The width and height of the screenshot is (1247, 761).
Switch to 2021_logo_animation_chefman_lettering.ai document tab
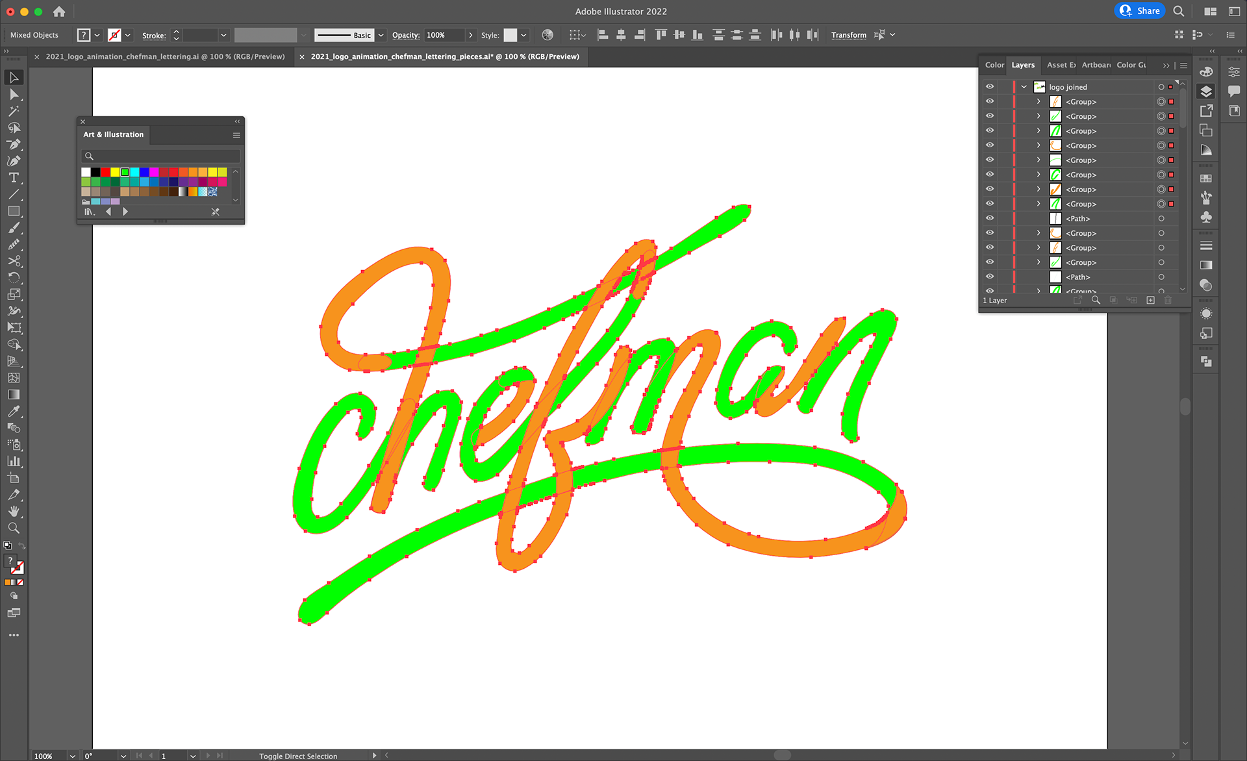point(165,56)
